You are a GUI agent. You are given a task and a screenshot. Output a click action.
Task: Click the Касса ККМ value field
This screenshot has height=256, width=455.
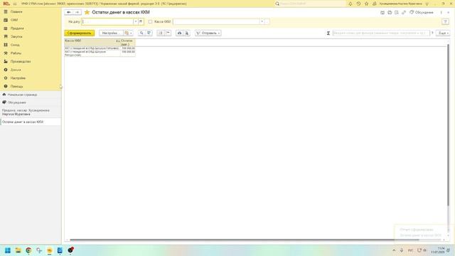(216, 21)
